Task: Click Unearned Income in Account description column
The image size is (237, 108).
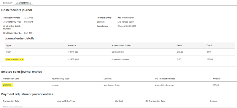Action: point(120,59)
